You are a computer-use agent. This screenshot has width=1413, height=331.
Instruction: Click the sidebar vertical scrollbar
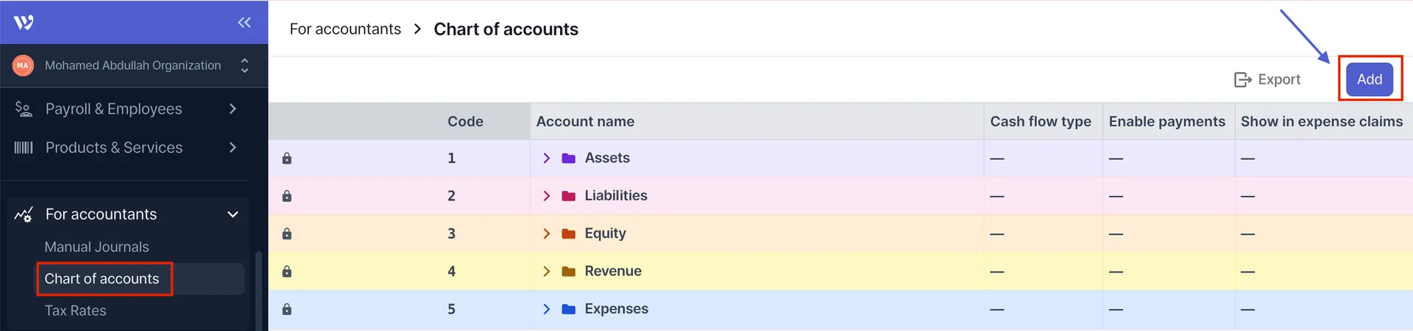pos(258,291)
